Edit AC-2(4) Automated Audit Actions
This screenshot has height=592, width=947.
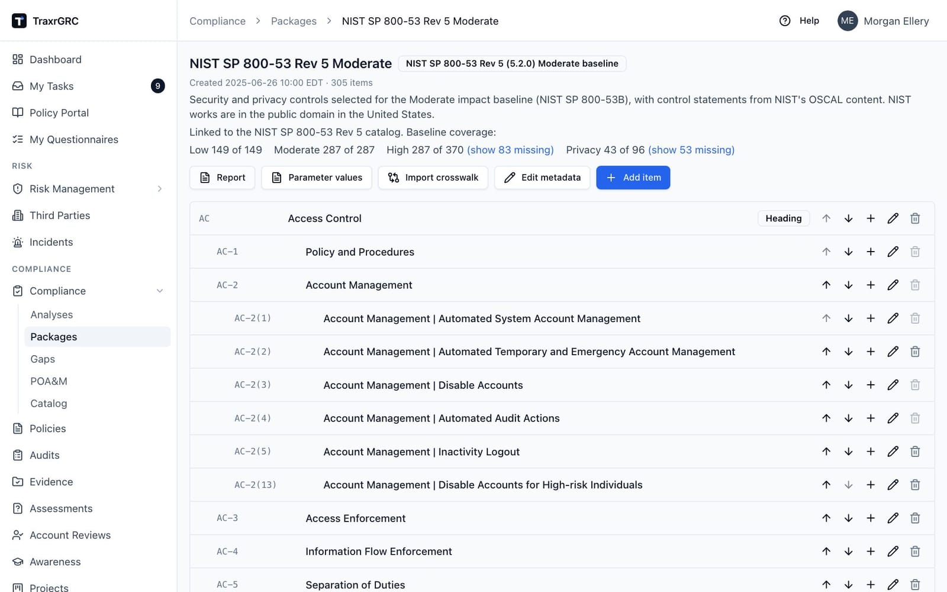893,418
